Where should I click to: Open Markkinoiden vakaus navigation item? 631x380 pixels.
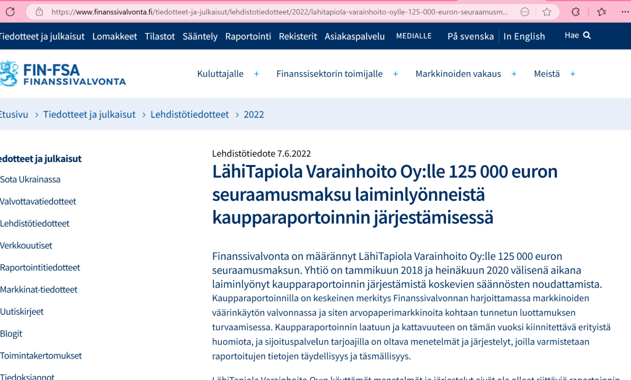(x=458, y=74)
